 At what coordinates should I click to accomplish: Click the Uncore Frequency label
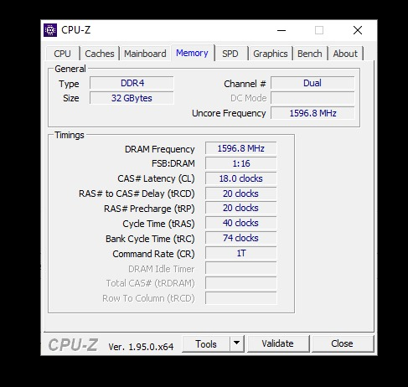(229, 113)
